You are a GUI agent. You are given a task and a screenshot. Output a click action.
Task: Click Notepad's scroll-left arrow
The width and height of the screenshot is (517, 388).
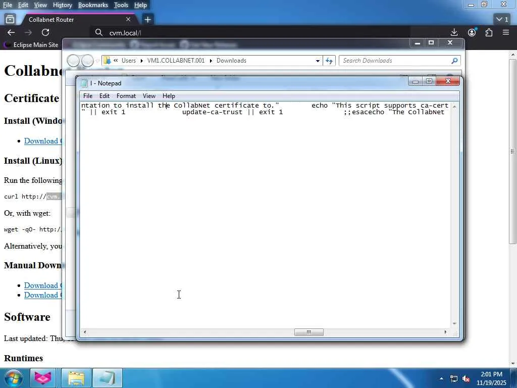(x=85, y=332)
